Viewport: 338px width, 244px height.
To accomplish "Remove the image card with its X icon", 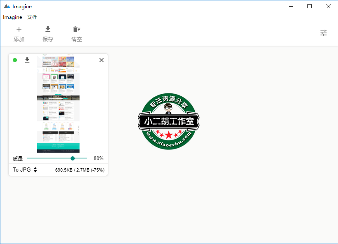I will (102, 60).
